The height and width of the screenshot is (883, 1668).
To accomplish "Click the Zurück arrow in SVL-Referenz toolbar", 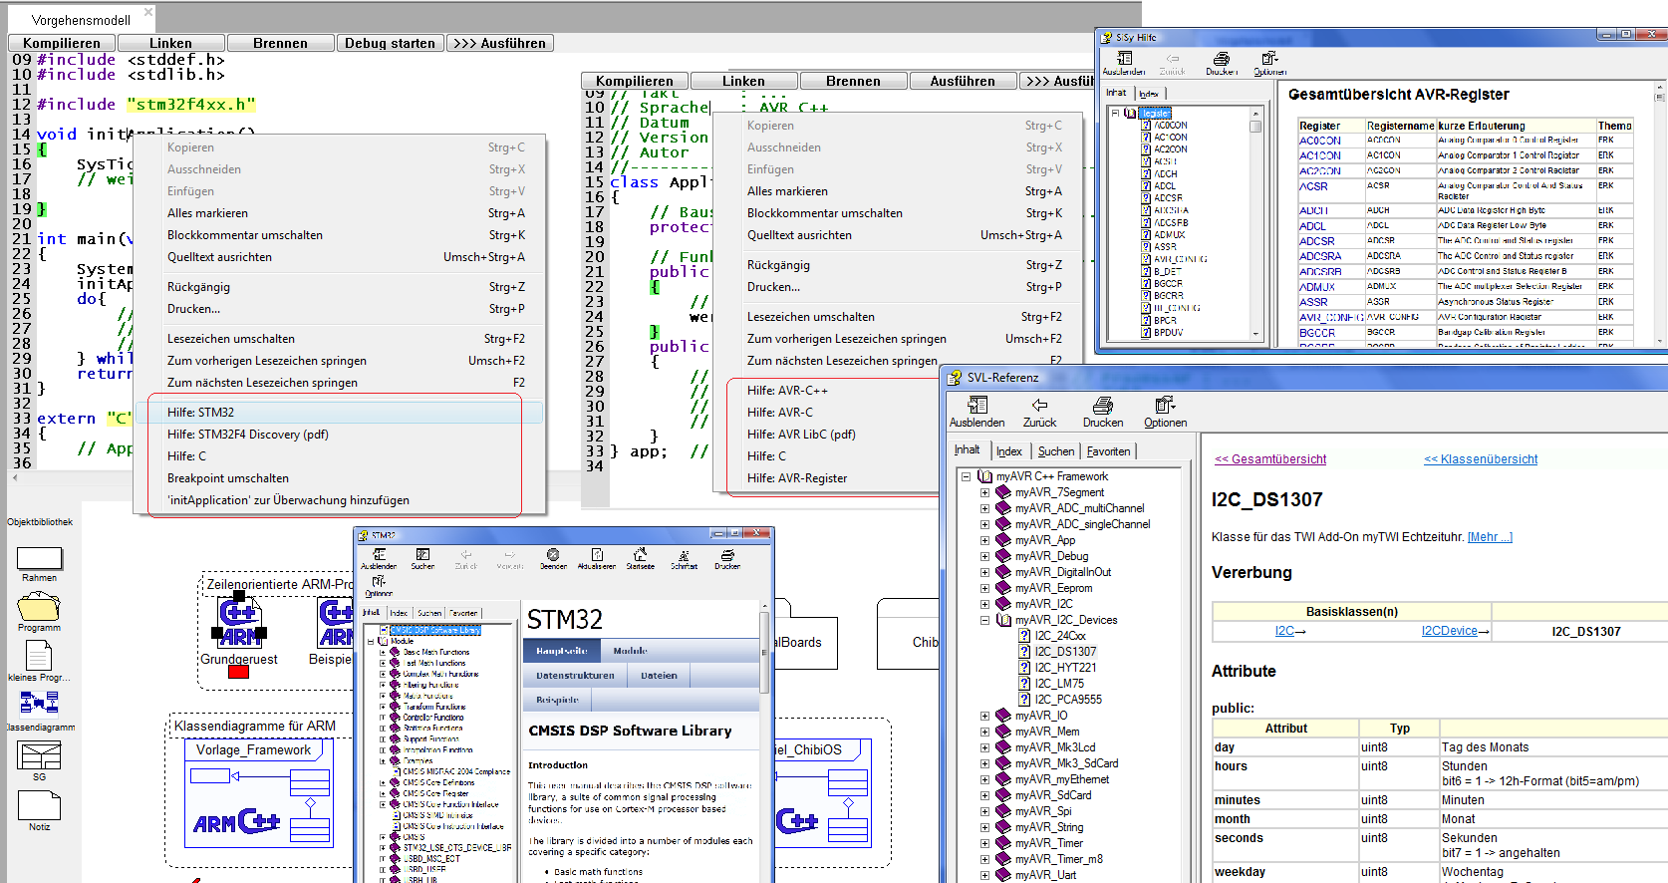I will coord(1039,405).
